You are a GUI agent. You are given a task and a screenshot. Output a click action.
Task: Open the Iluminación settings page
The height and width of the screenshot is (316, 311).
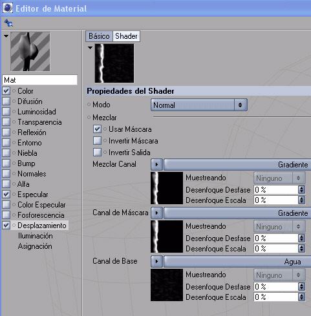click(x=36, y=236)
